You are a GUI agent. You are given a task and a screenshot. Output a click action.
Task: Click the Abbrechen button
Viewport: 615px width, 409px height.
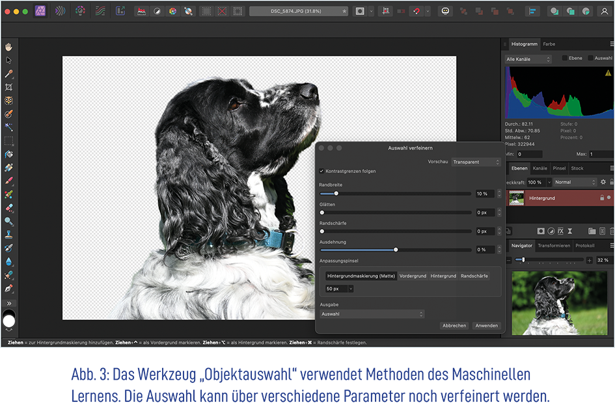coord(454,326)
